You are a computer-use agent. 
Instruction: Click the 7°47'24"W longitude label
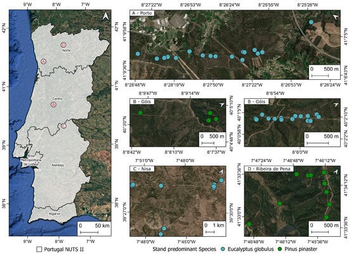[261, 160]
